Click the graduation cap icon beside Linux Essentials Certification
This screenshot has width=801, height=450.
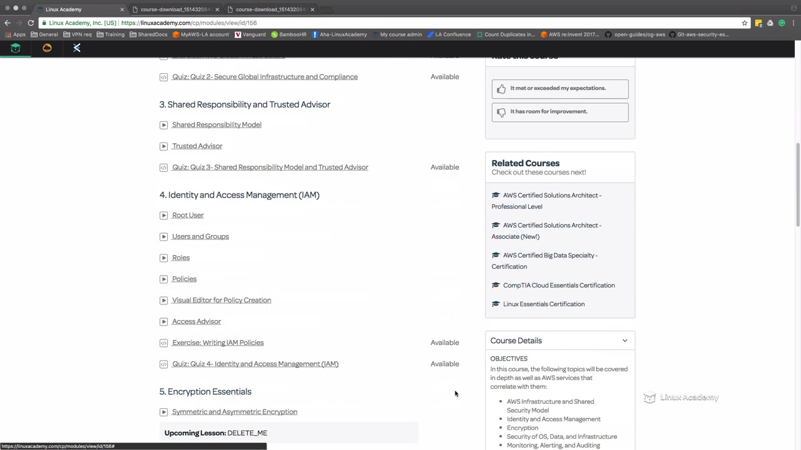496,304
